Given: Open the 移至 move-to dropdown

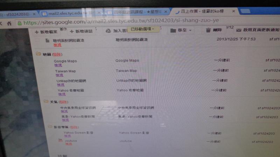Looking at the screenshot, I should pos(181,30).
